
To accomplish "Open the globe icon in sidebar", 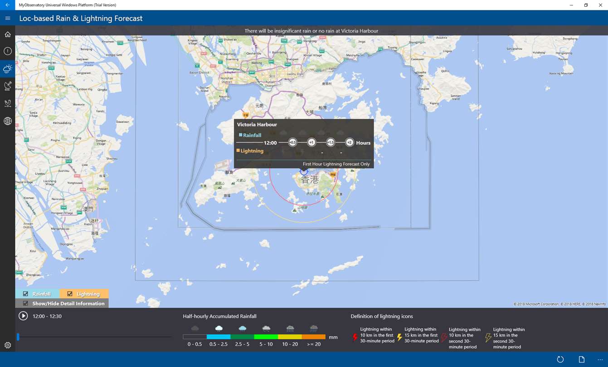I will coord(8,121).
